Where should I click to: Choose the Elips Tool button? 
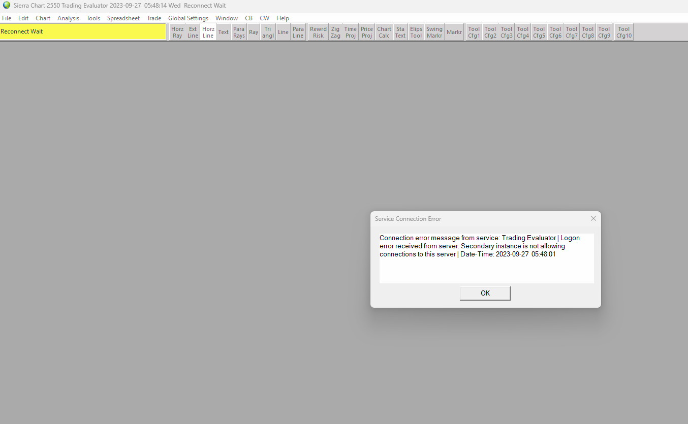(416, 32)
